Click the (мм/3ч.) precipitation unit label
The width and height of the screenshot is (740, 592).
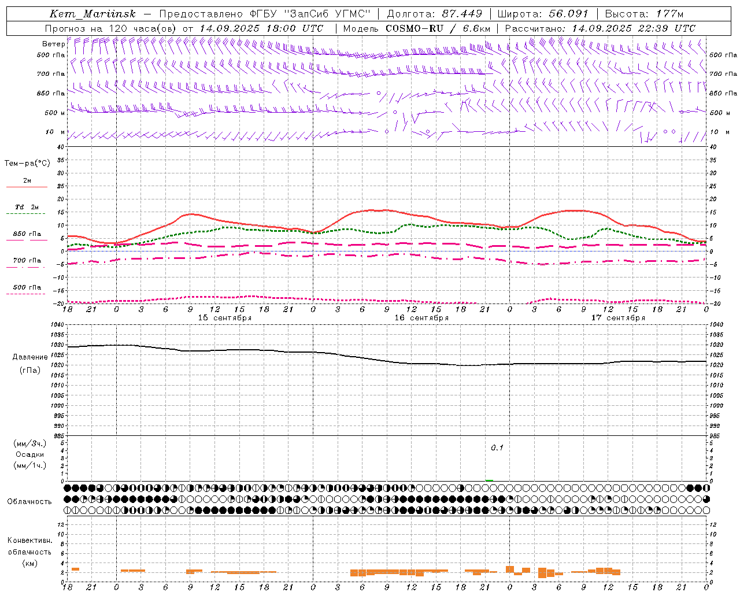coord(30,443)
